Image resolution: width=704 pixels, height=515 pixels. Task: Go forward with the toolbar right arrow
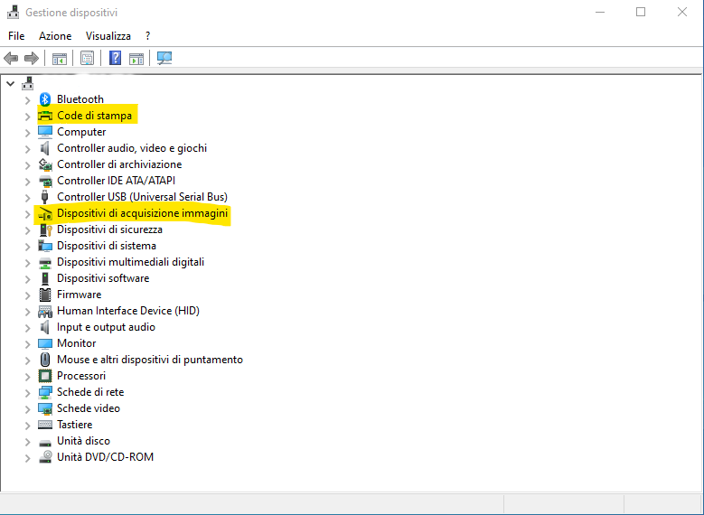coord(32,58)
